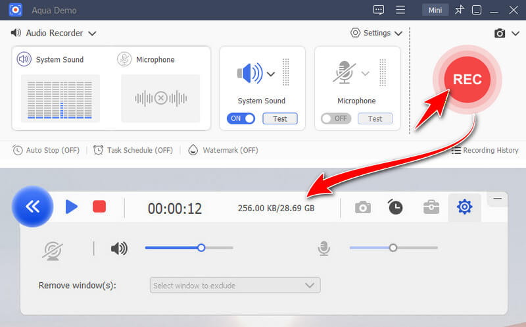Open Auto Stop (OFF) settings
The width and height of the screenshot is (526, 327).
[46, 150]
